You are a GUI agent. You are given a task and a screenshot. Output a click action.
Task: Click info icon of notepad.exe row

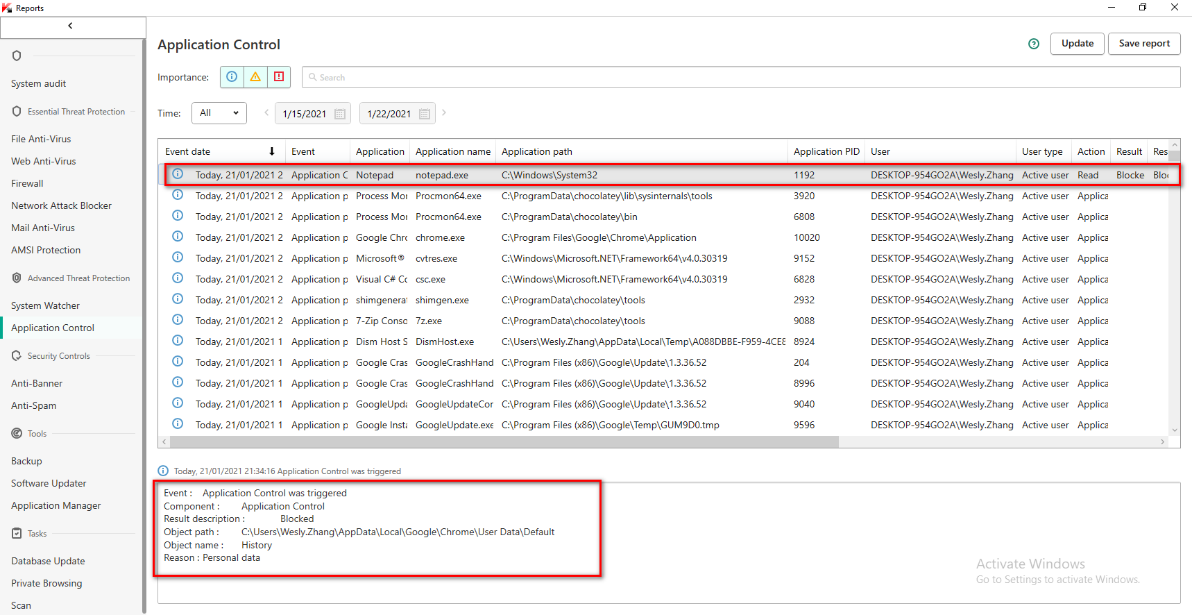click(x=178, y=174)
